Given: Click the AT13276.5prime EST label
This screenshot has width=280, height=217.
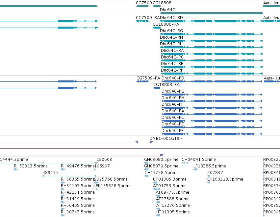Looking at the screenshot, I should tap(173, 206).
